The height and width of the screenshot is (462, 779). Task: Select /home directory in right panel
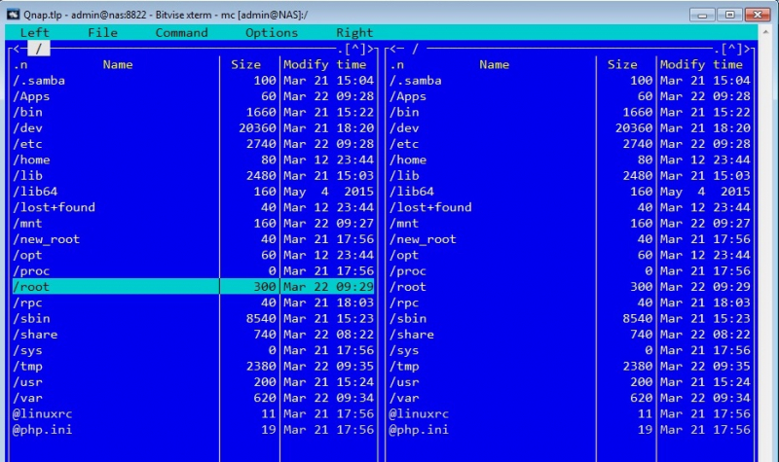(408, 160)
